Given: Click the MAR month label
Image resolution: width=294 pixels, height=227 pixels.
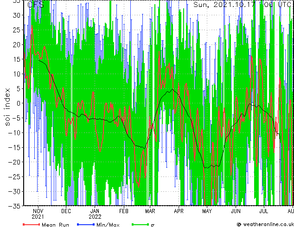Looking at the screenshot, I should [x=150, y=211].
